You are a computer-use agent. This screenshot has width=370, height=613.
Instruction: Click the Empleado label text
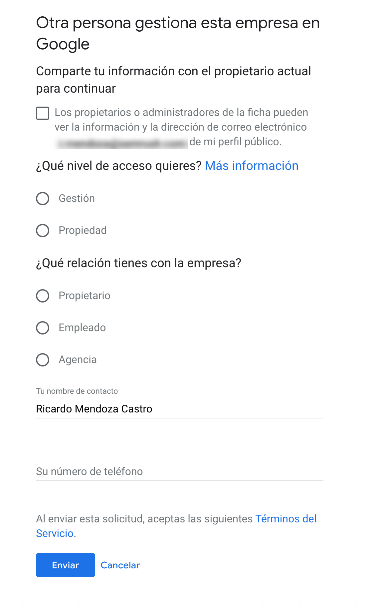[x=82, y=327]
